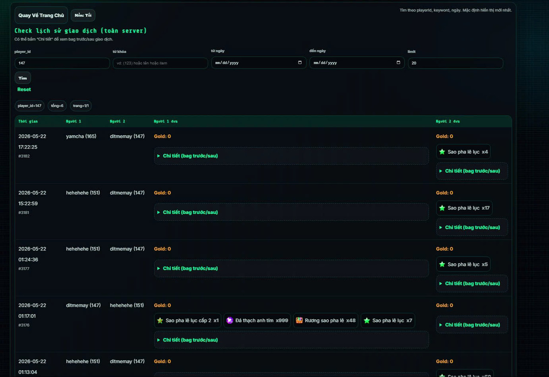The width and height of the screenshot is (549, 377).
Task: Click transaction ID #3176
Action: [x=24, y=325]
